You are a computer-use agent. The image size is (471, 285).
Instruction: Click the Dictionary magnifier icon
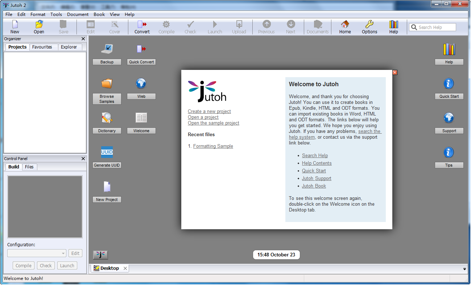pyautogui.click(x=107, y=118)
